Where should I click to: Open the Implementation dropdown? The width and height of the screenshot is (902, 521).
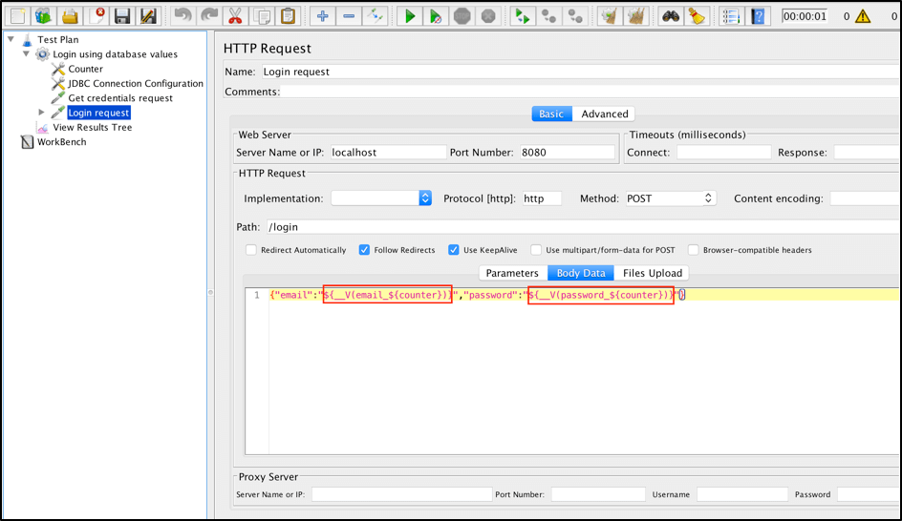pyautogui.click(x=381, y=198)
